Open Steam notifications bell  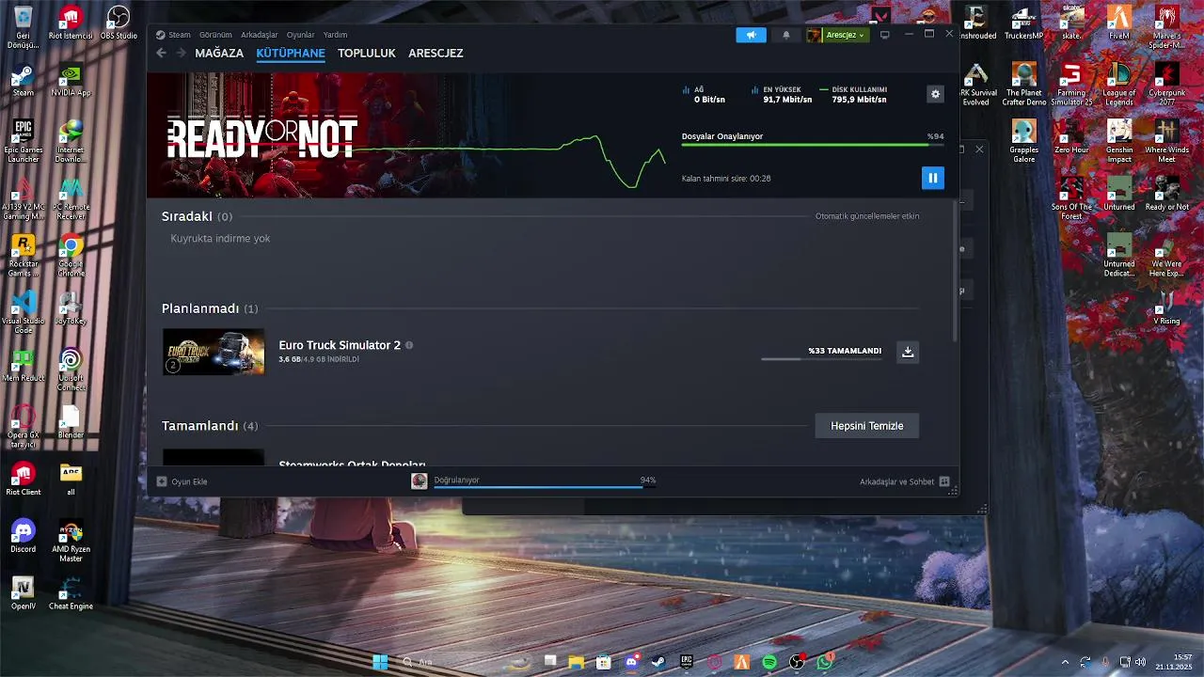click(786, 35)
